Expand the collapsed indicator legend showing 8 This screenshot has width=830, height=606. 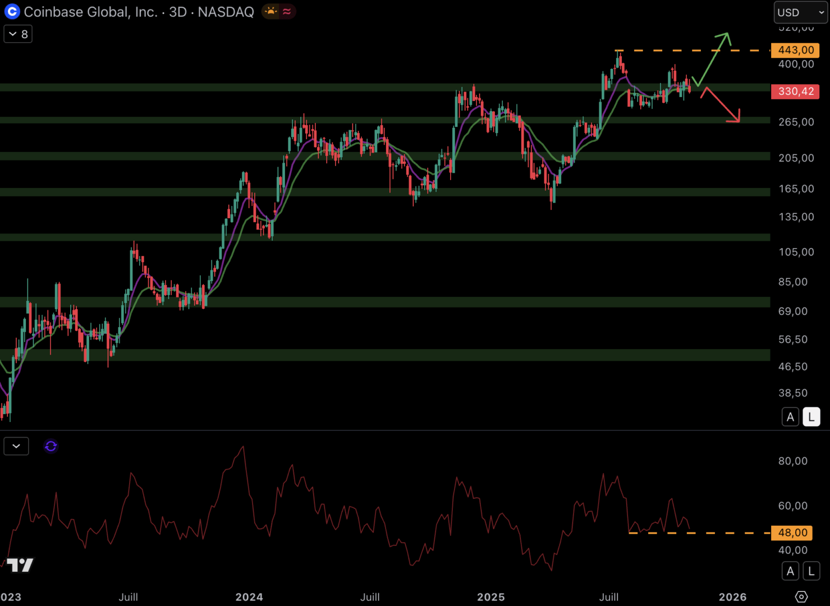tap(18, 34)
